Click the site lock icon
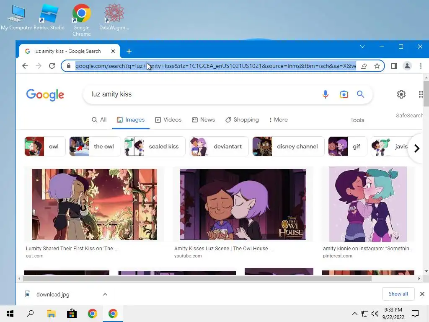Screen dimensions: 429x322 (69, 66)
